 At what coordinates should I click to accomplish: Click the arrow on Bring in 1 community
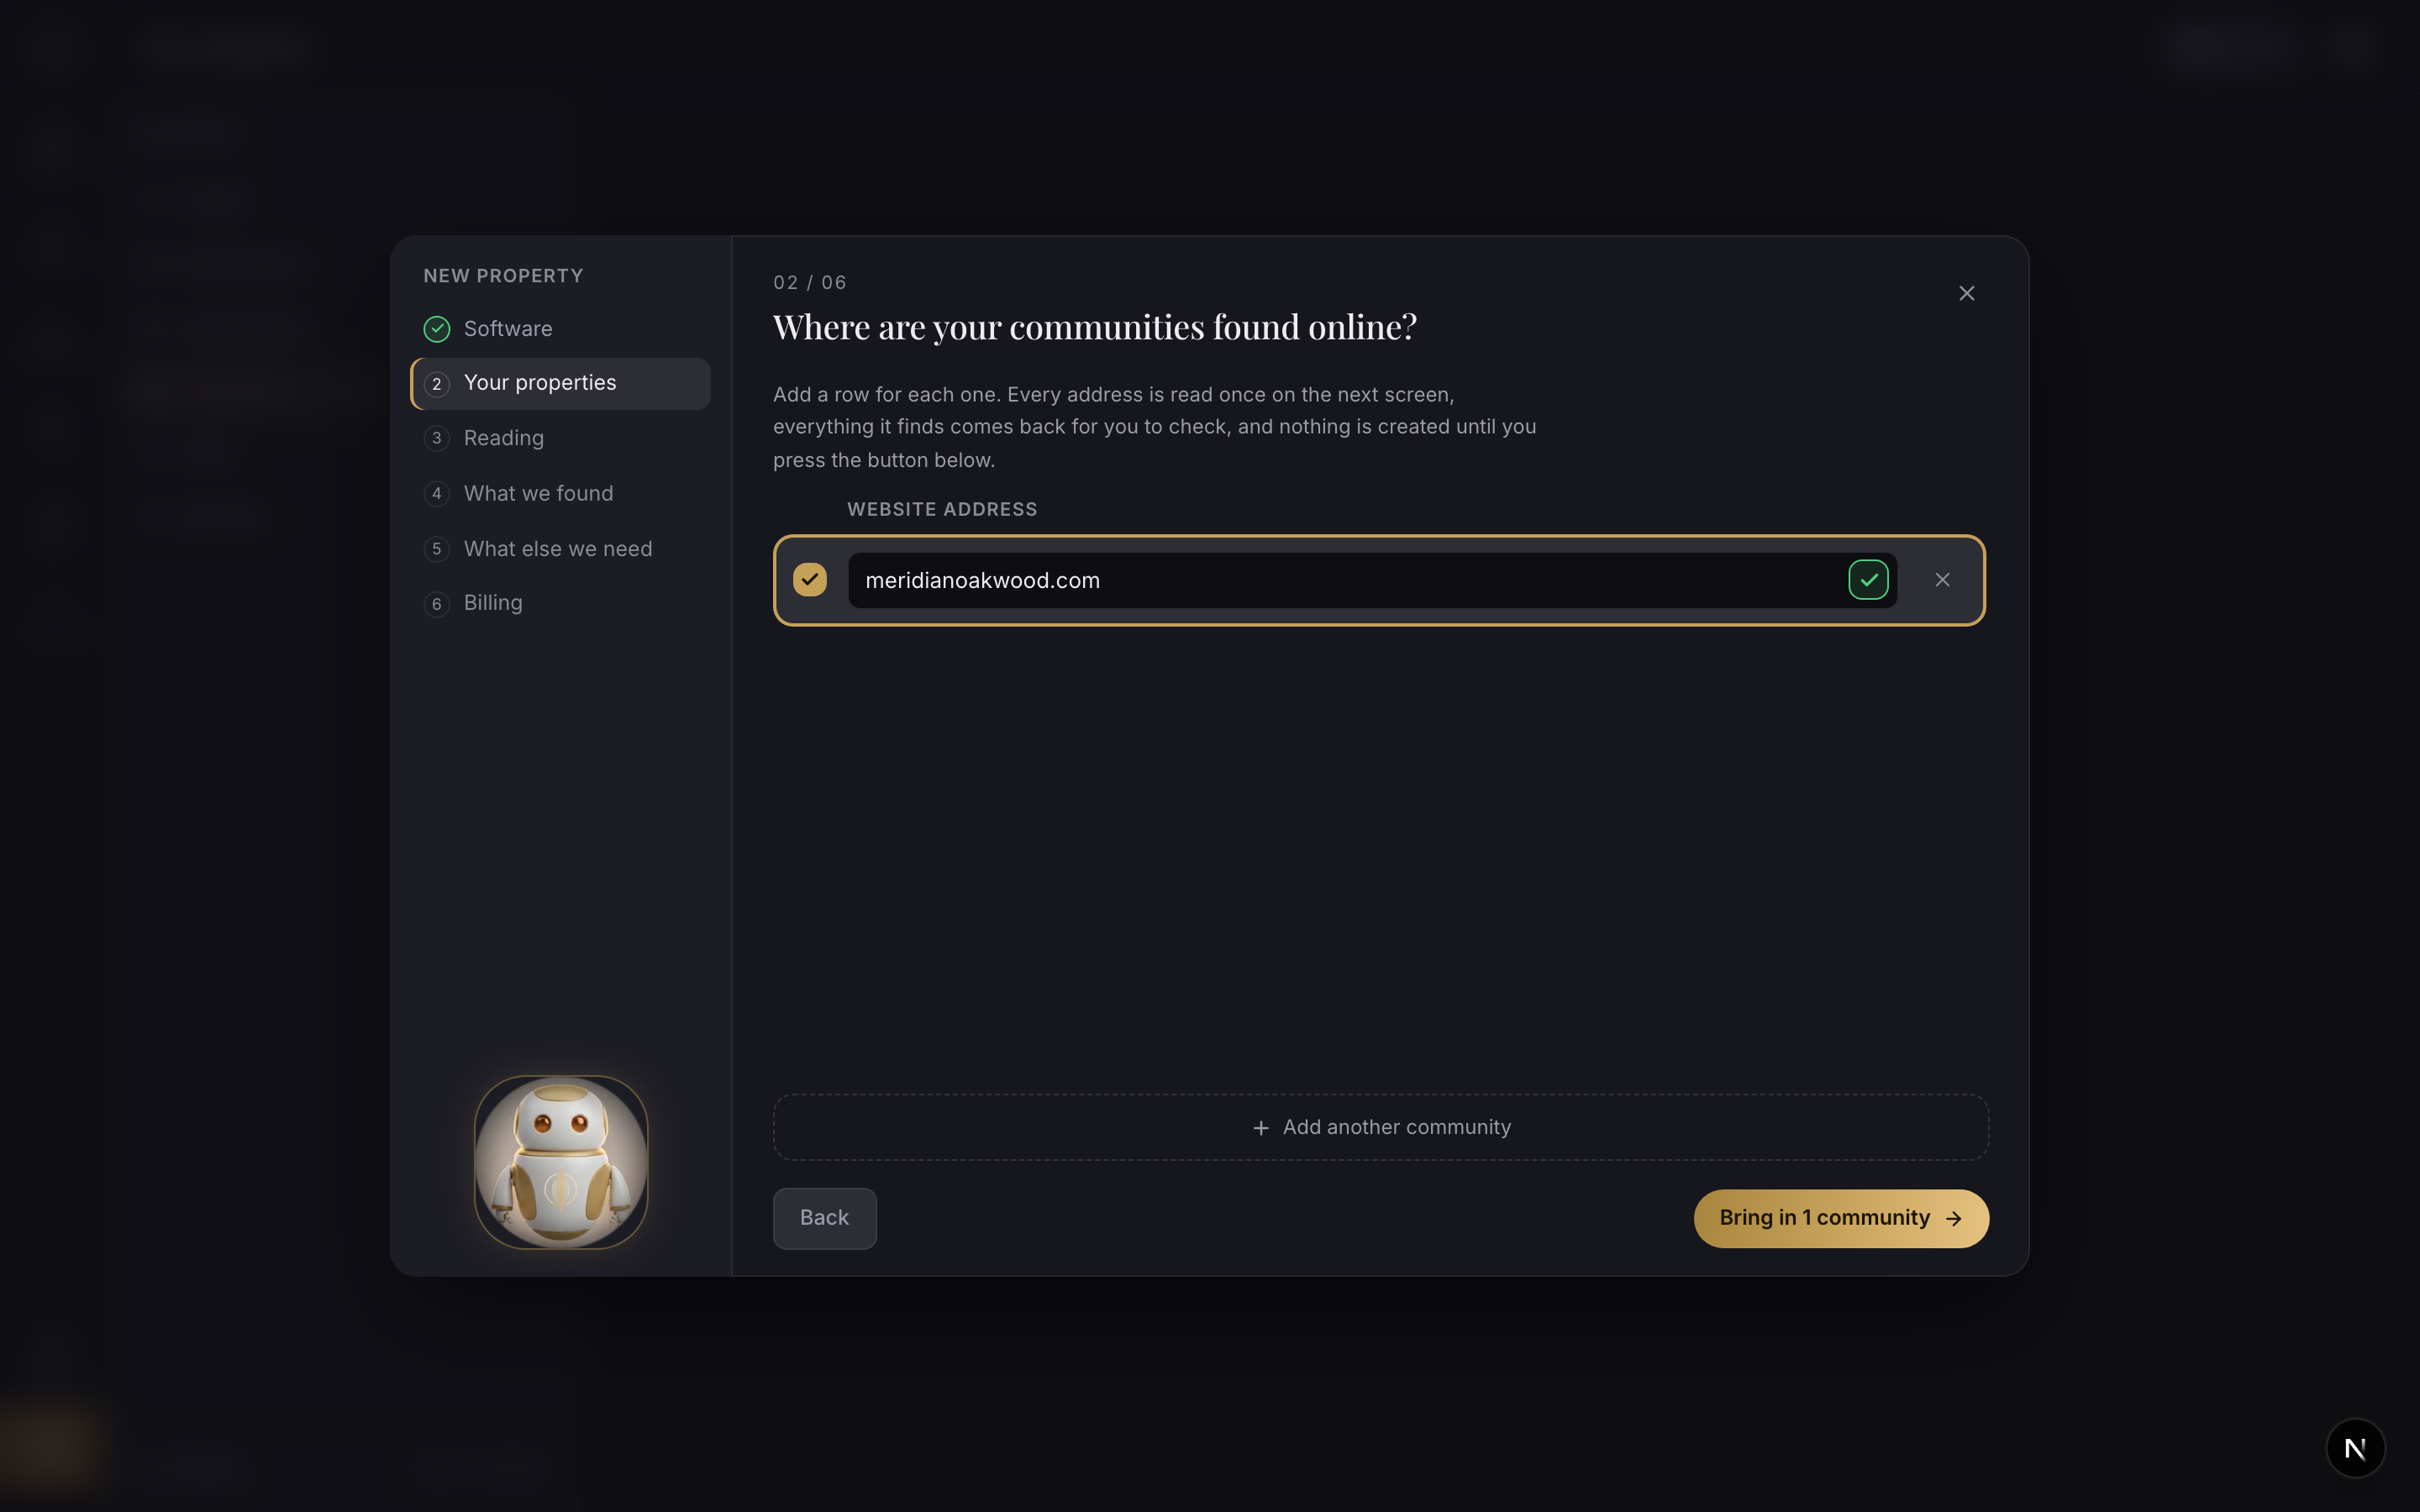point(1953,1219)
